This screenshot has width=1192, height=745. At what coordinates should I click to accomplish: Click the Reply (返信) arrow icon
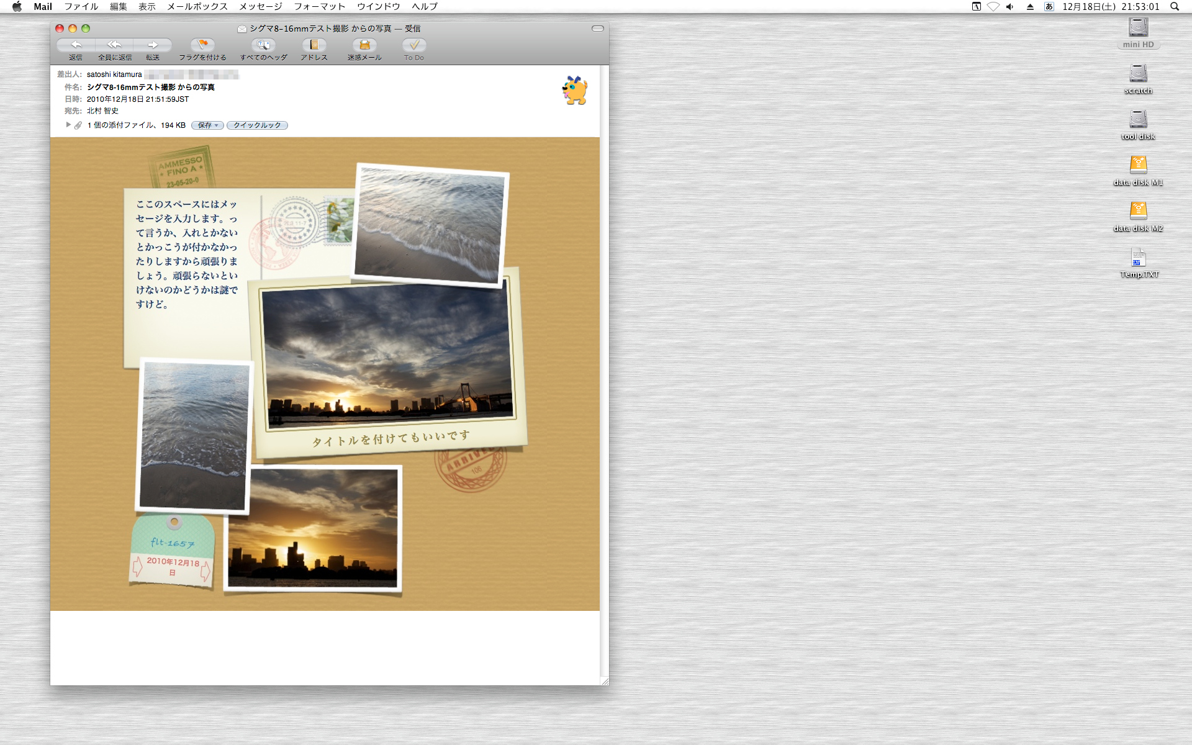(76, 45)
